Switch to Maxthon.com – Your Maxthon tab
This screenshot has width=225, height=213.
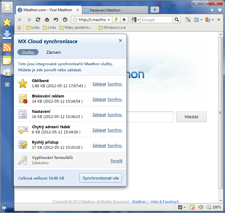pos(49,10)
